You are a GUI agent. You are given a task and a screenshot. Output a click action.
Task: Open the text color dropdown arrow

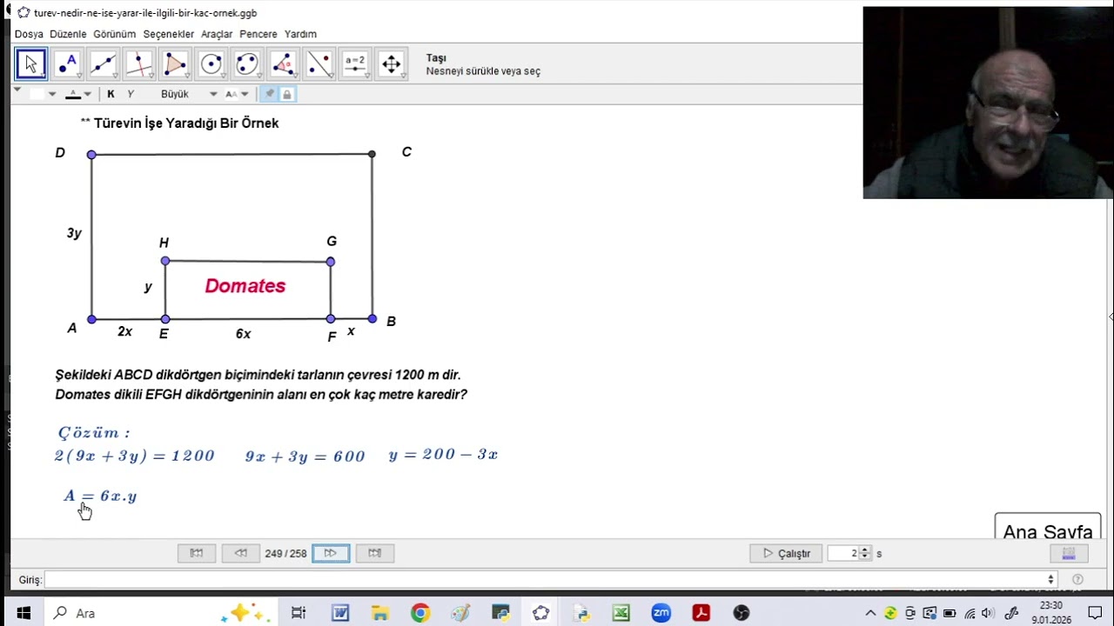click(x=87, y=94)
